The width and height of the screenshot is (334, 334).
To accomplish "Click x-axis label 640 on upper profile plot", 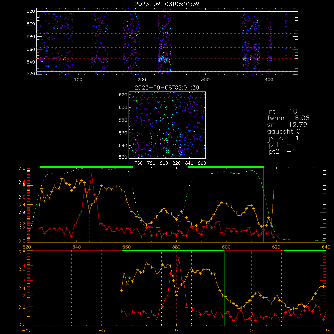I will point(326,247).
